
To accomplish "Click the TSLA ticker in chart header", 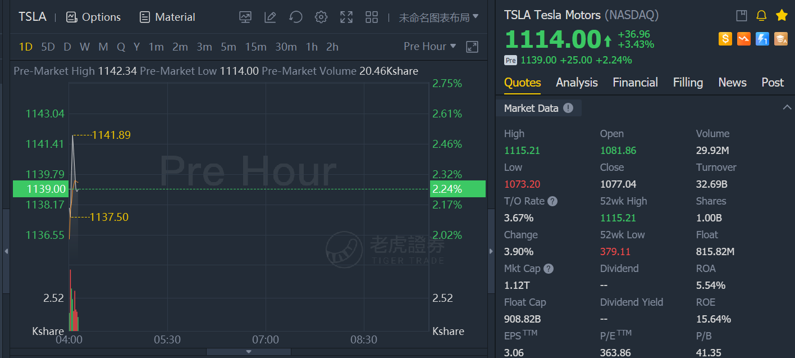I will (x=33, y=17).
